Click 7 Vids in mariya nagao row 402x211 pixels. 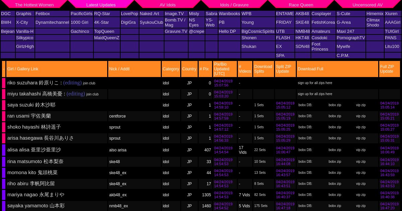click(244, 195)
